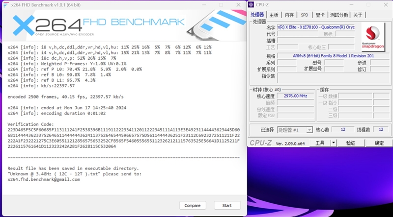Click the Start button in x264 Benchmark
The height and width of the screenshot is (217, 393).
coord(227,206)
